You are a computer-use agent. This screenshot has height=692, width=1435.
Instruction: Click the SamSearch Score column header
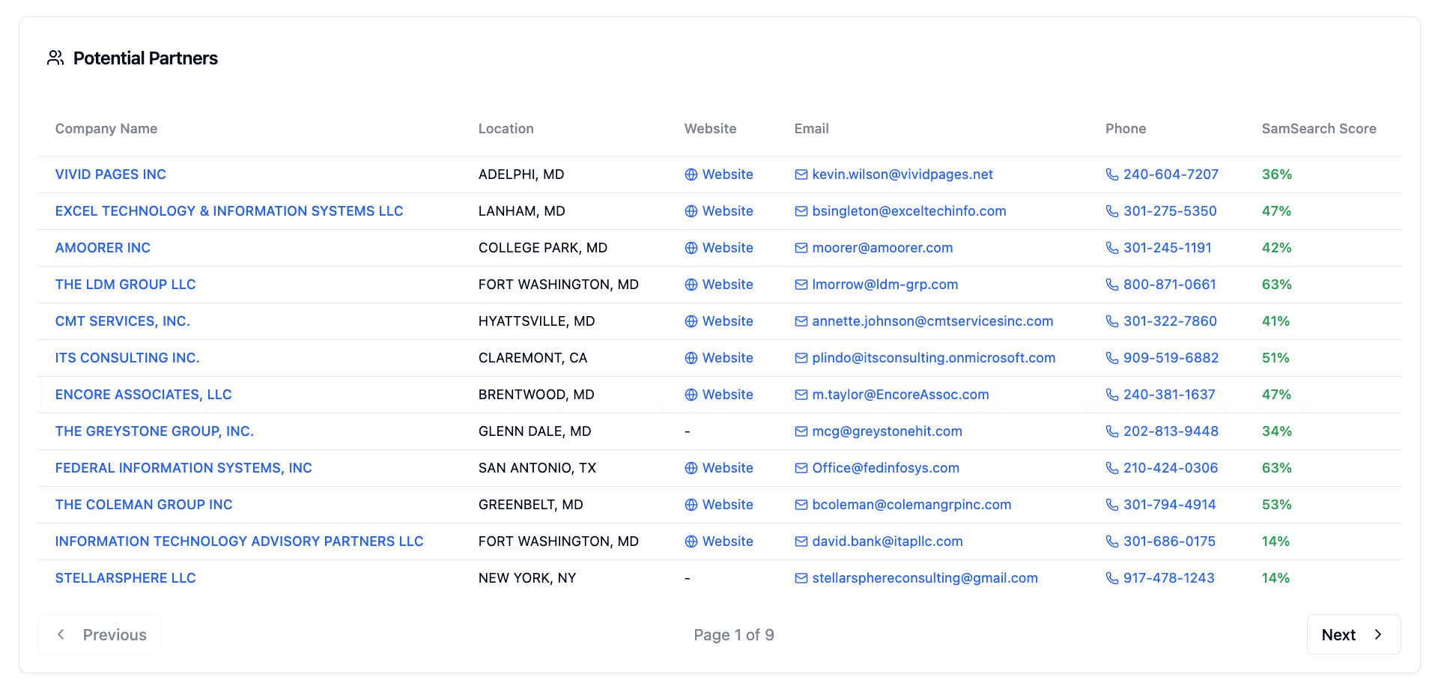tap(1318, 129)
